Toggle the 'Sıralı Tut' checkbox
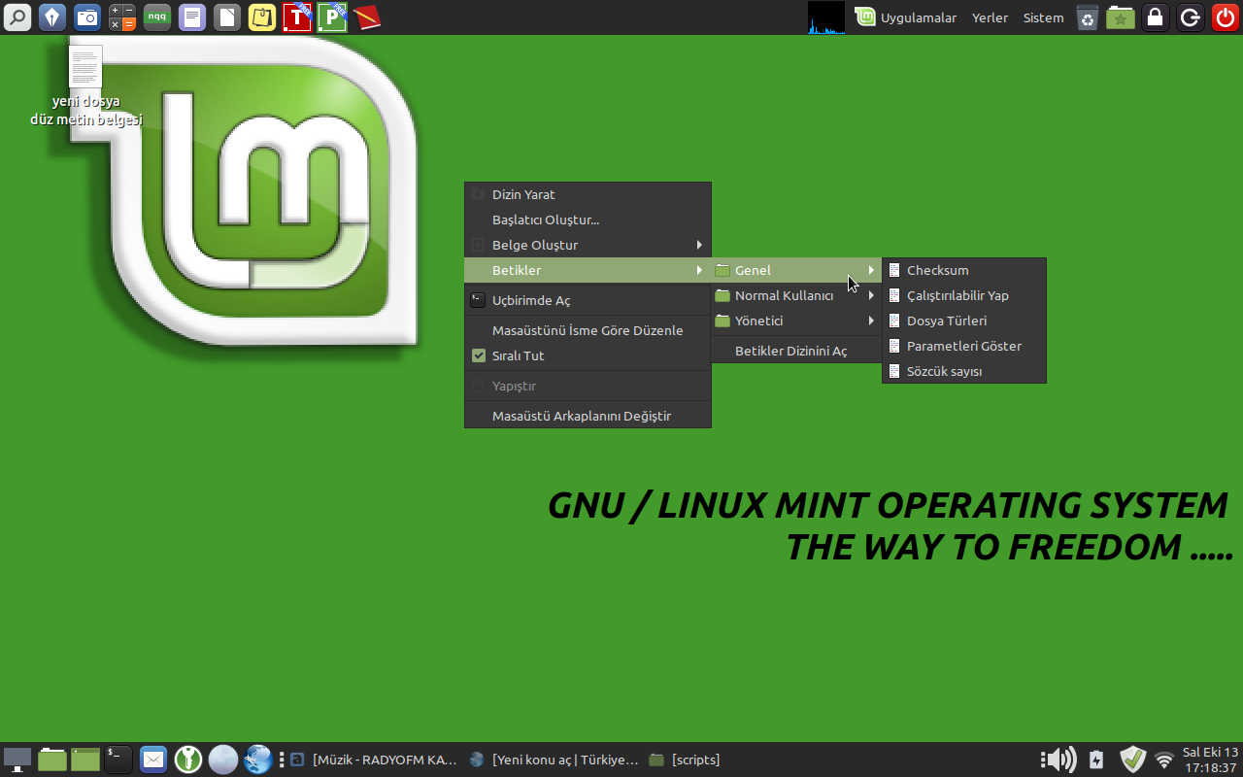This screenshot has height=777, width=1243. click(x=479, y=355)
